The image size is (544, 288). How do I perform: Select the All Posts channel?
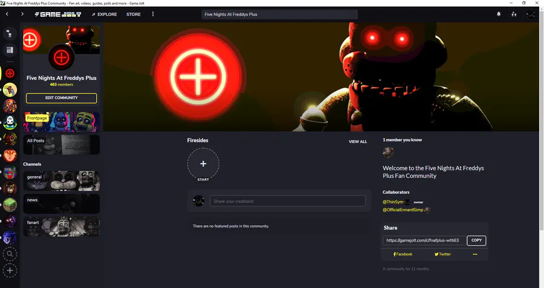(62, 144)
